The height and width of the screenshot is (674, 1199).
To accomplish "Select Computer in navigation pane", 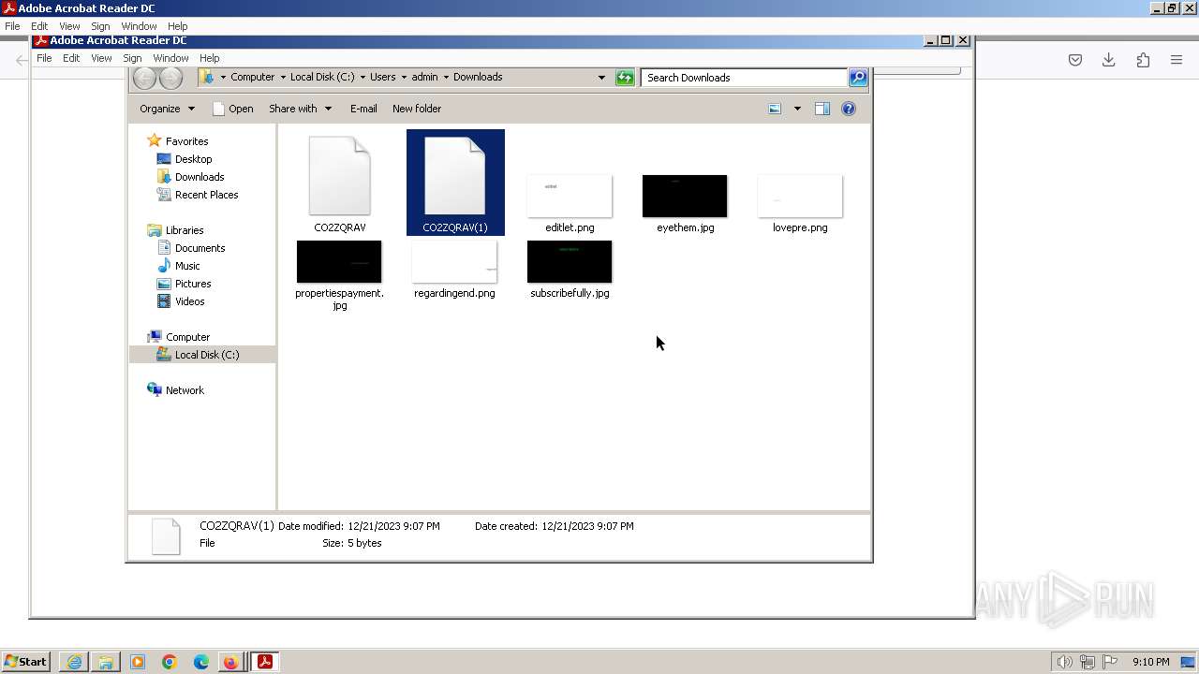I will click(187, 337).
